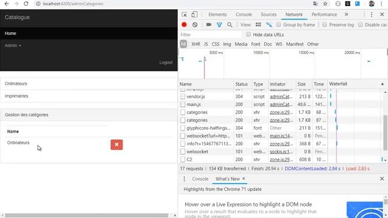This screenshot has width=388, height=218.
Task: Close the What's New tab
Action: (244, 179)
